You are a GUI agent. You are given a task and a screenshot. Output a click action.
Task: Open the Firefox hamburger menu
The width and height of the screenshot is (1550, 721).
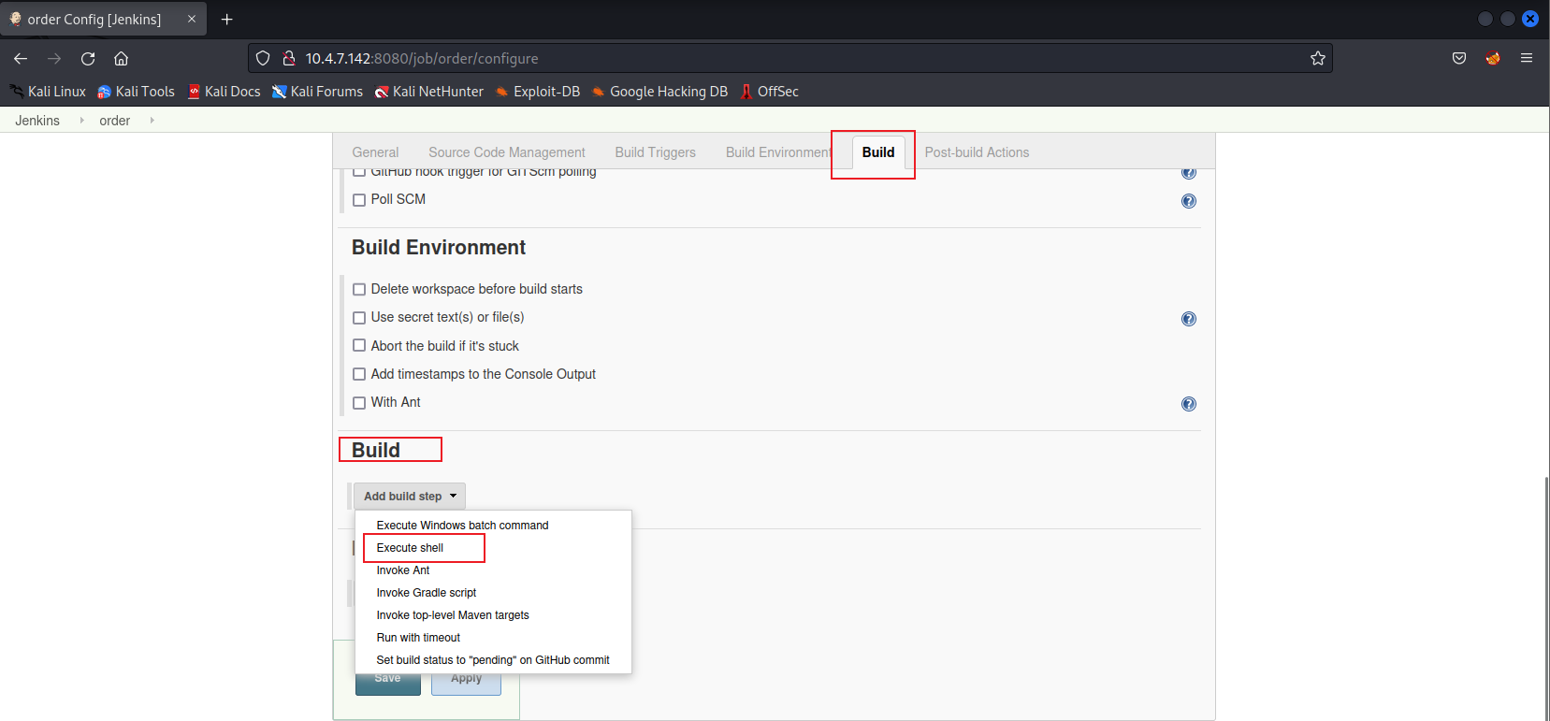pos(1527,58)
